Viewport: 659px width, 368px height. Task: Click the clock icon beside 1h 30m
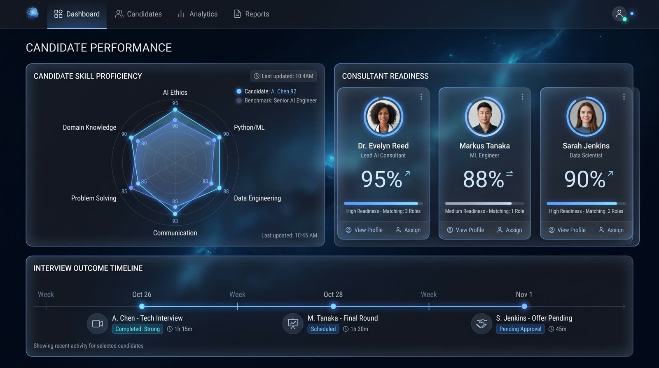click(x=346, y=329)
